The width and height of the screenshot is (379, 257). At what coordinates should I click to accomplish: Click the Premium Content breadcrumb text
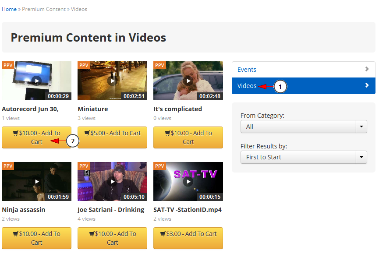coord(44,9)
